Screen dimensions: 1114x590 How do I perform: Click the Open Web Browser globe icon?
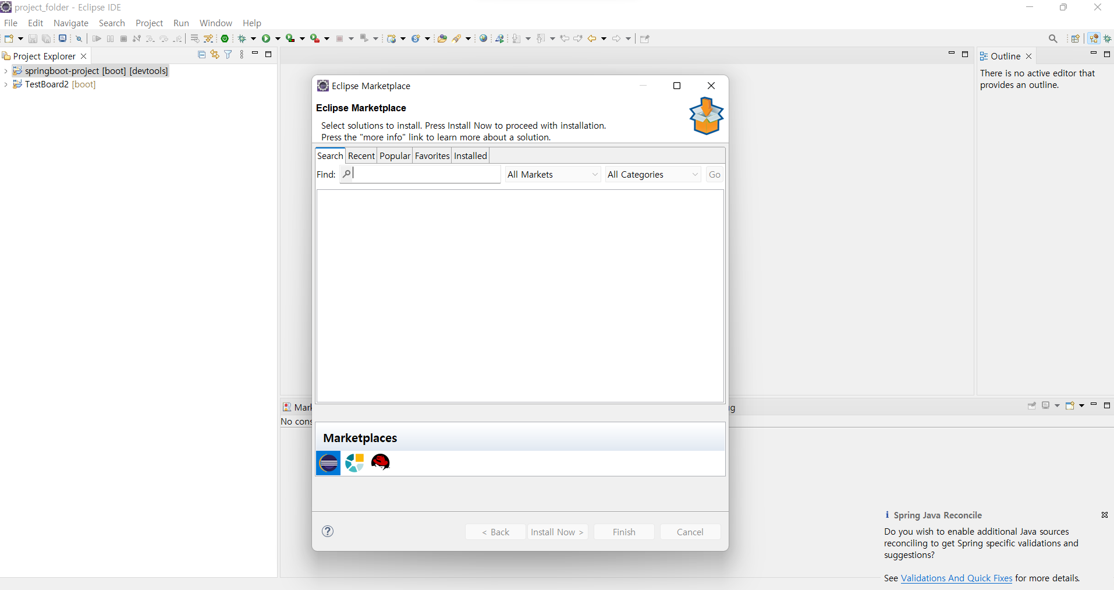[483, 38]
